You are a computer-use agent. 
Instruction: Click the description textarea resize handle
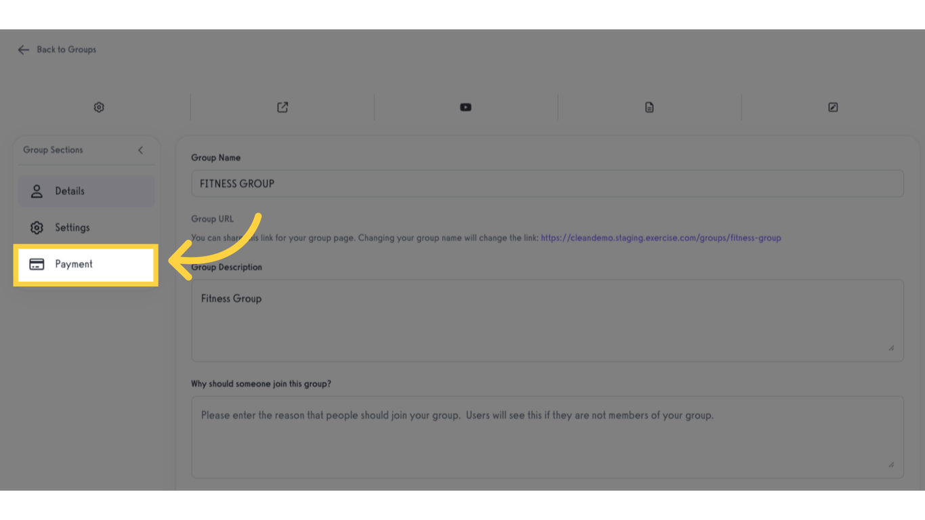click(x=892, y=348)
